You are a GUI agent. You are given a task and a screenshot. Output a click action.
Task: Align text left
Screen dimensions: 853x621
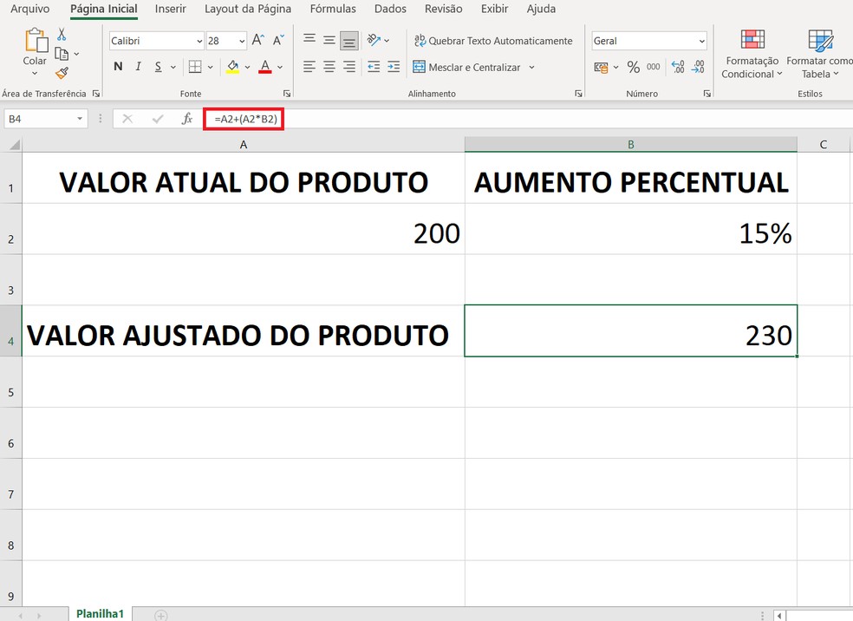tap(309, 67)
